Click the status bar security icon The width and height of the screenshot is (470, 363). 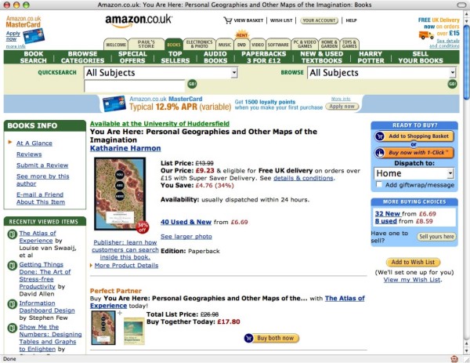coord(454,358)
